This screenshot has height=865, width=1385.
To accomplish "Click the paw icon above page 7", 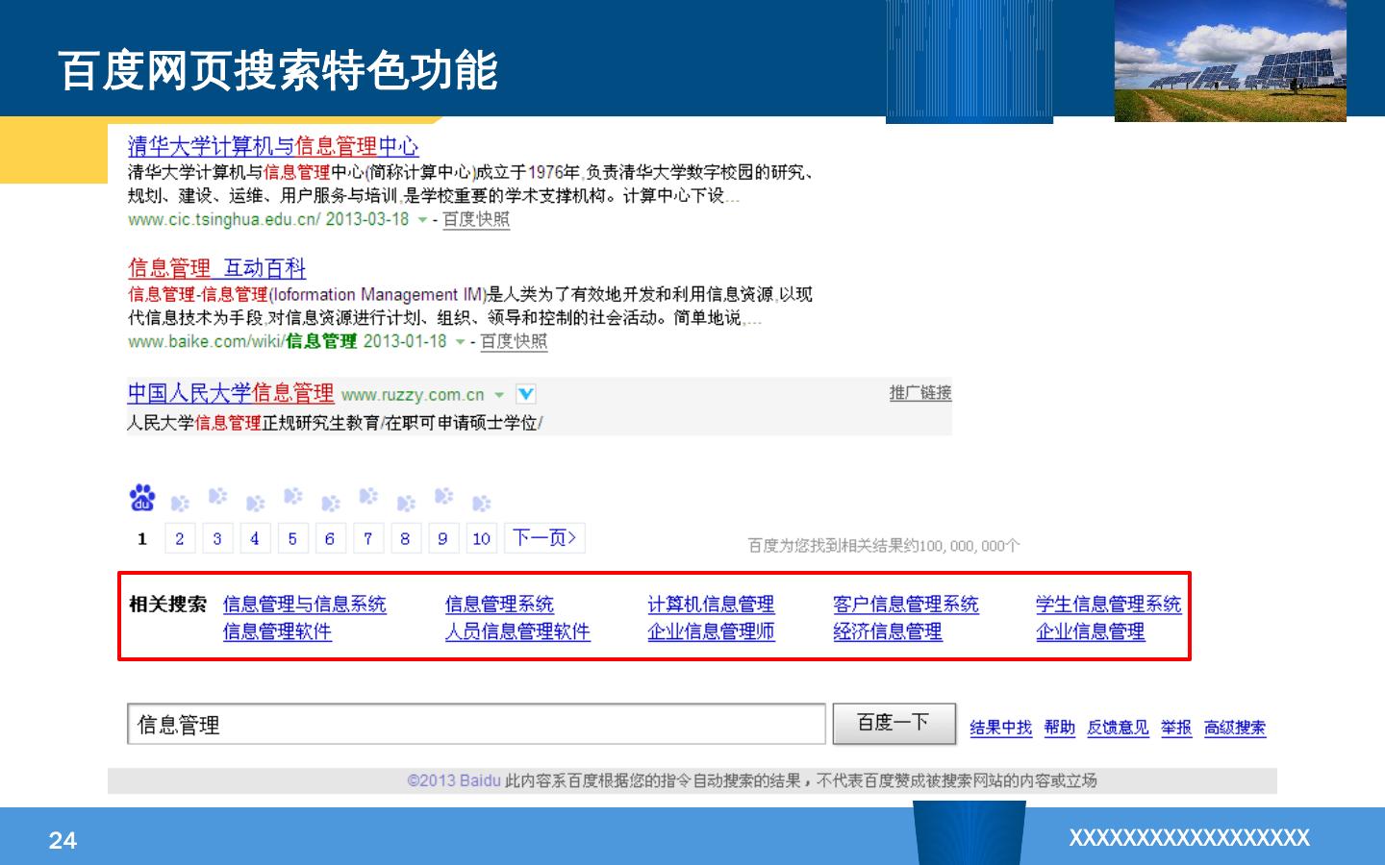I will [367, 496].
